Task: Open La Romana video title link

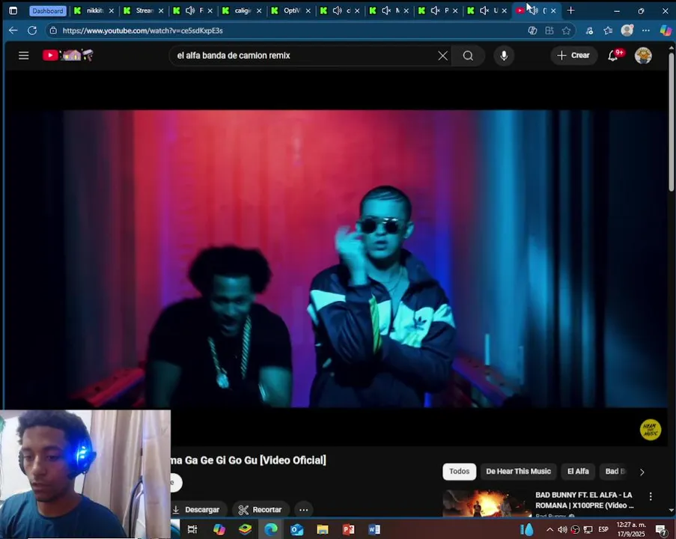Action: (x=584, y=500)
